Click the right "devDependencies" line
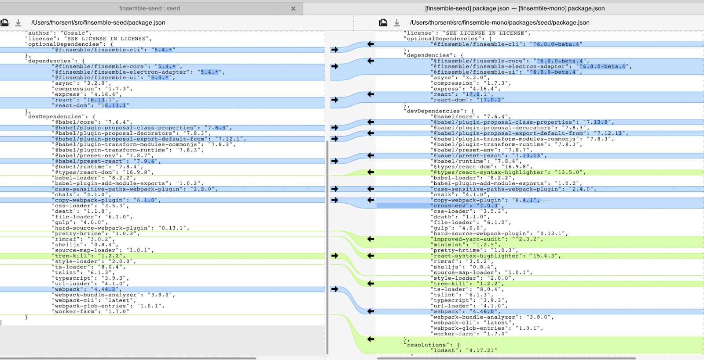Viewport: 704px width, 360px height. [x=439, y=111]
